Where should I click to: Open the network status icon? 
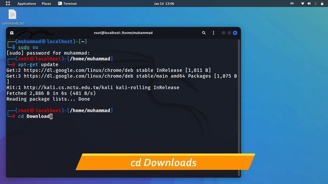(302, 4)
